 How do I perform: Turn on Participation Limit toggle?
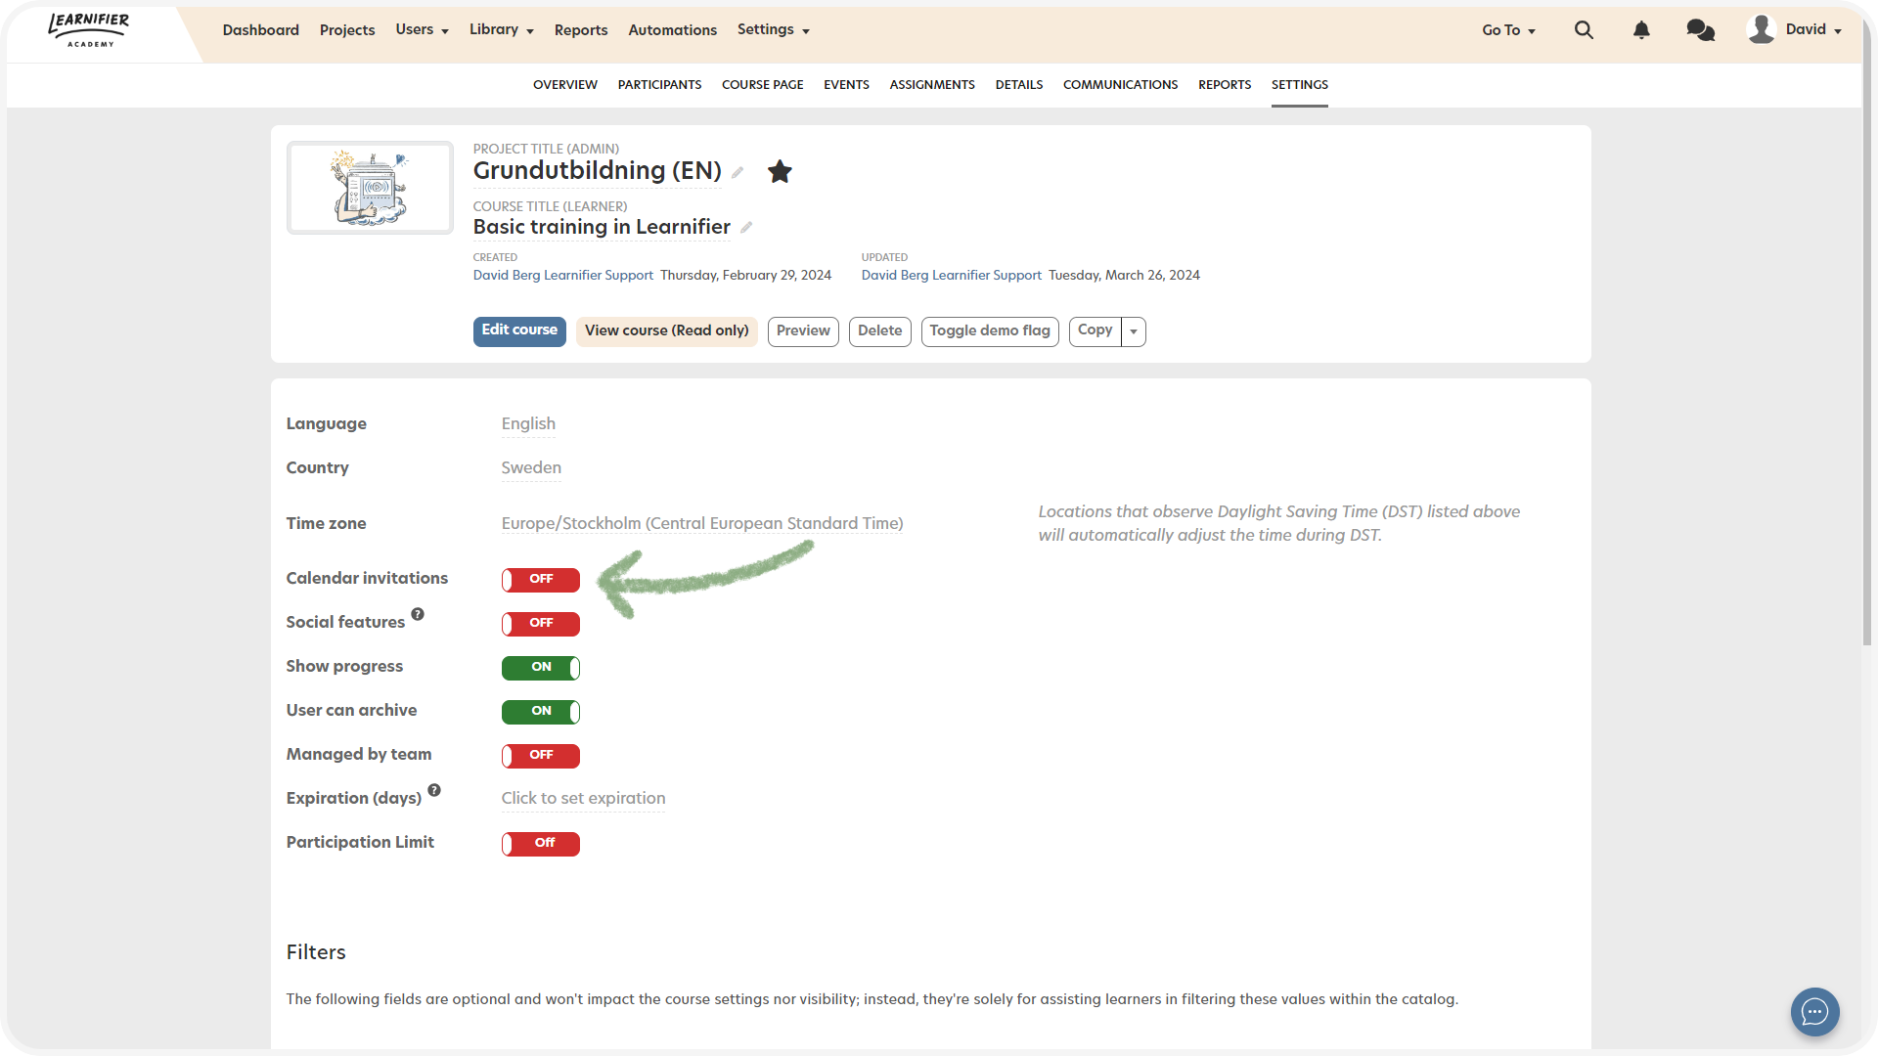pos(541,844)
